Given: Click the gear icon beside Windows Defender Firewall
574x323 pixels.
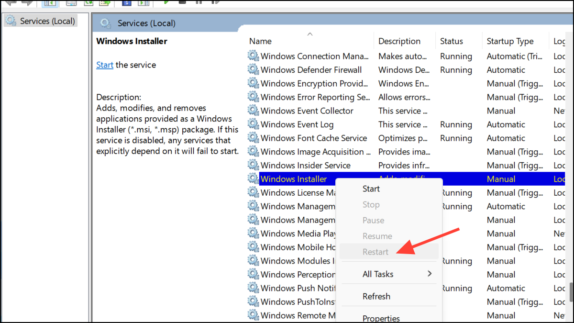Looking at the screenshot, I should tap(253, 70).
